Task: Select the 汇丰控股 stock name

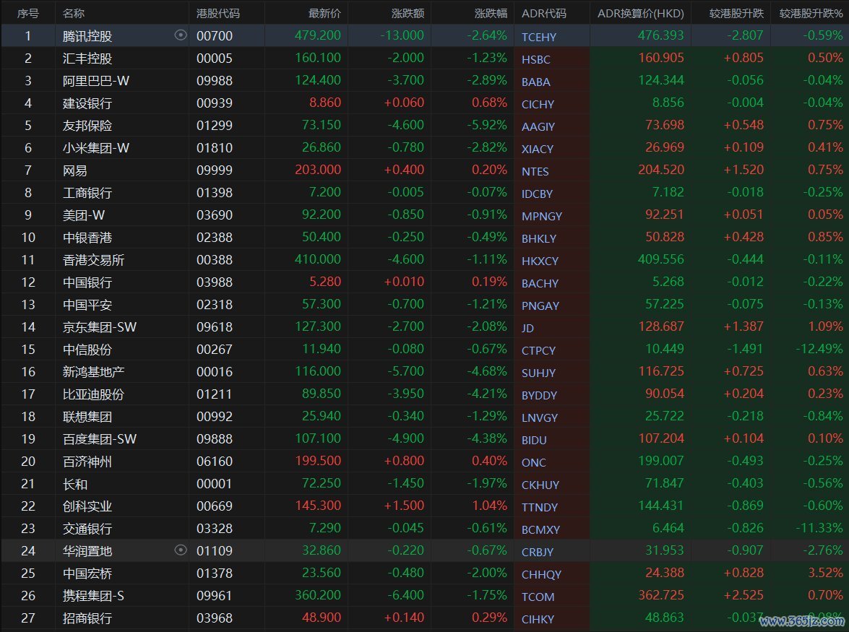Action: tap(87, 59)
